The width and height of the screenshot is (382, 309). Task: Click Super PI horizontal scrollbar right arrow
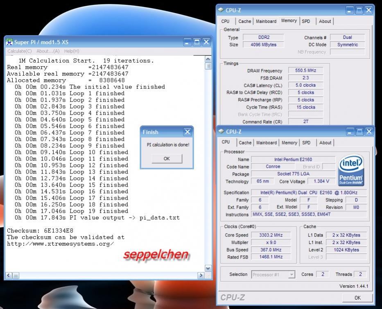click(x=201, y=275)
